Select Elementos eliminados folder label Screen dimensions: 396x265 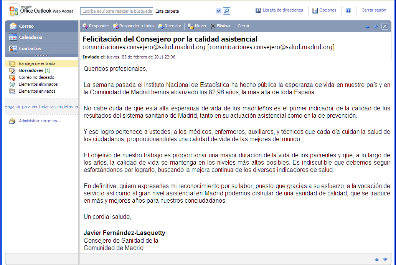coord(38,84)
